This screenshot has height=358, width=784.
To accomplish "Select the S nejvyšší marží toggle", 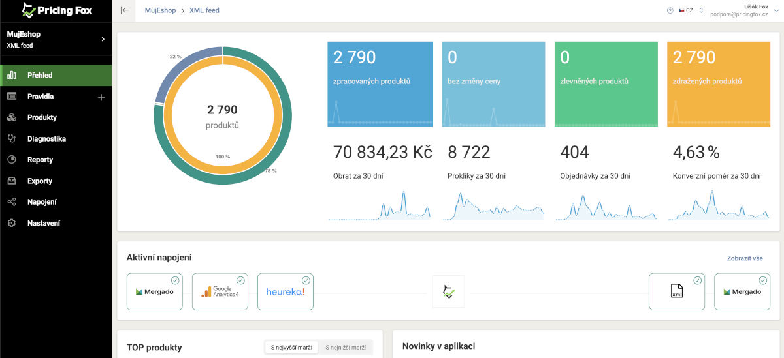I will point(291,348).
